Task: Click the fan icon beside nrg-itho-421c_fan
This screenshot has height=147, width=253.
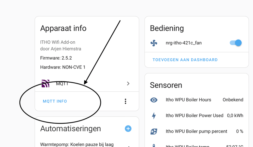Action: [154, 43]
